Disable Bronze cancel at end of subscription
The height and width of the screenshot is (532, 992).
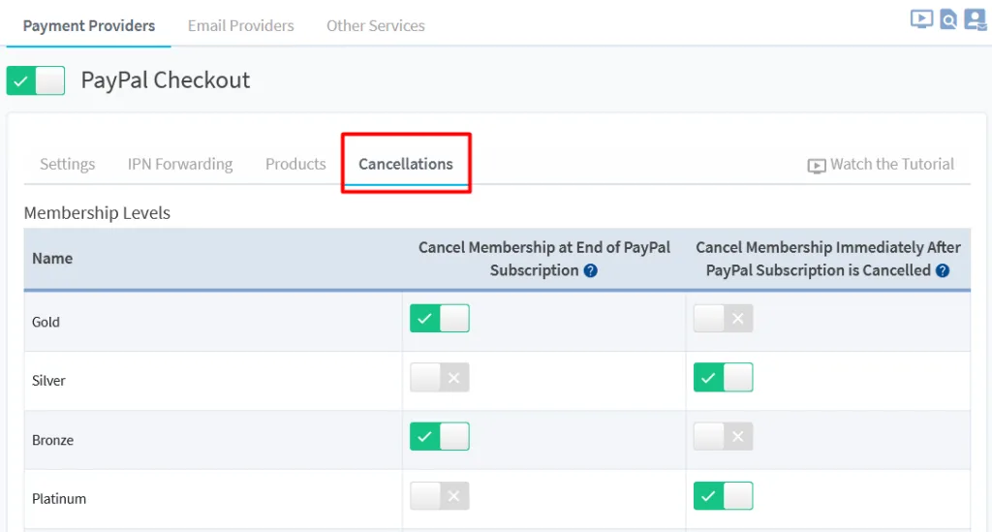pyautogui.click(x=440, y=436)
